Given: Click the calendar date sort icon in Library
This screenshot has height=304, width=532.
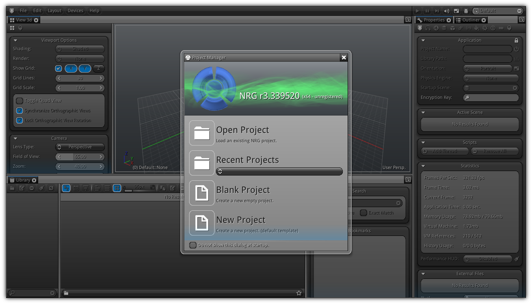Looking at the screenshot, I should [76, 188].
